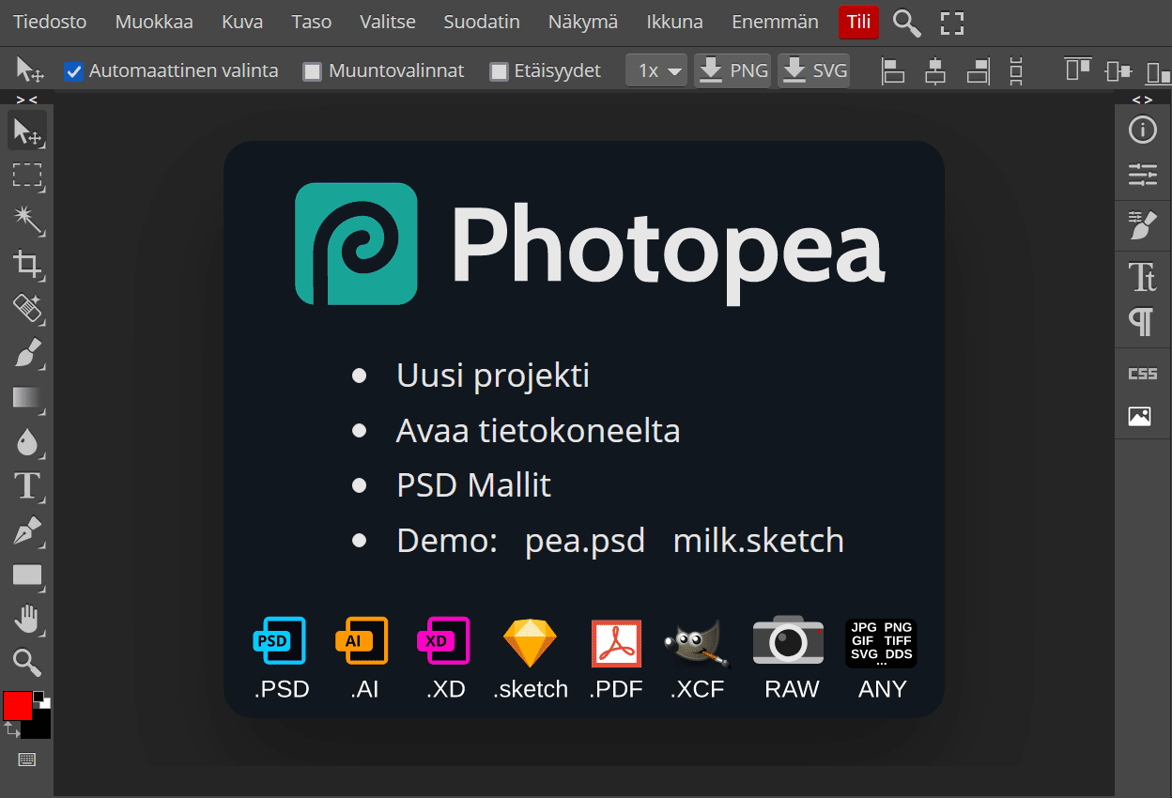This screenshot has width=1172, height=798.
Task: Select the Move tool in left toolbar
Action: point(27,131)
